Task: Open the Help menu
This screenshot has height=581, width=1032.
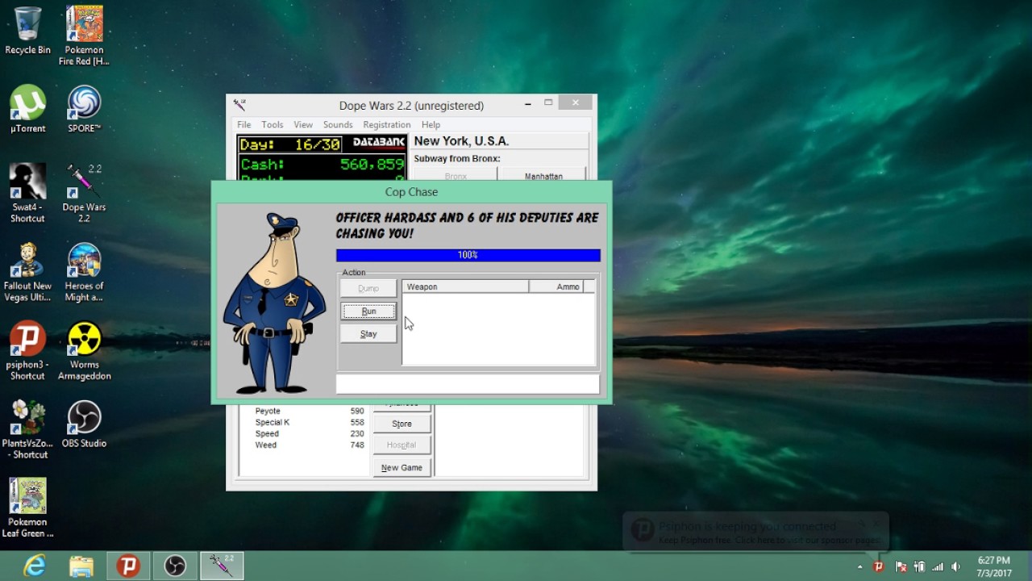Action: [x=431, y=125]
